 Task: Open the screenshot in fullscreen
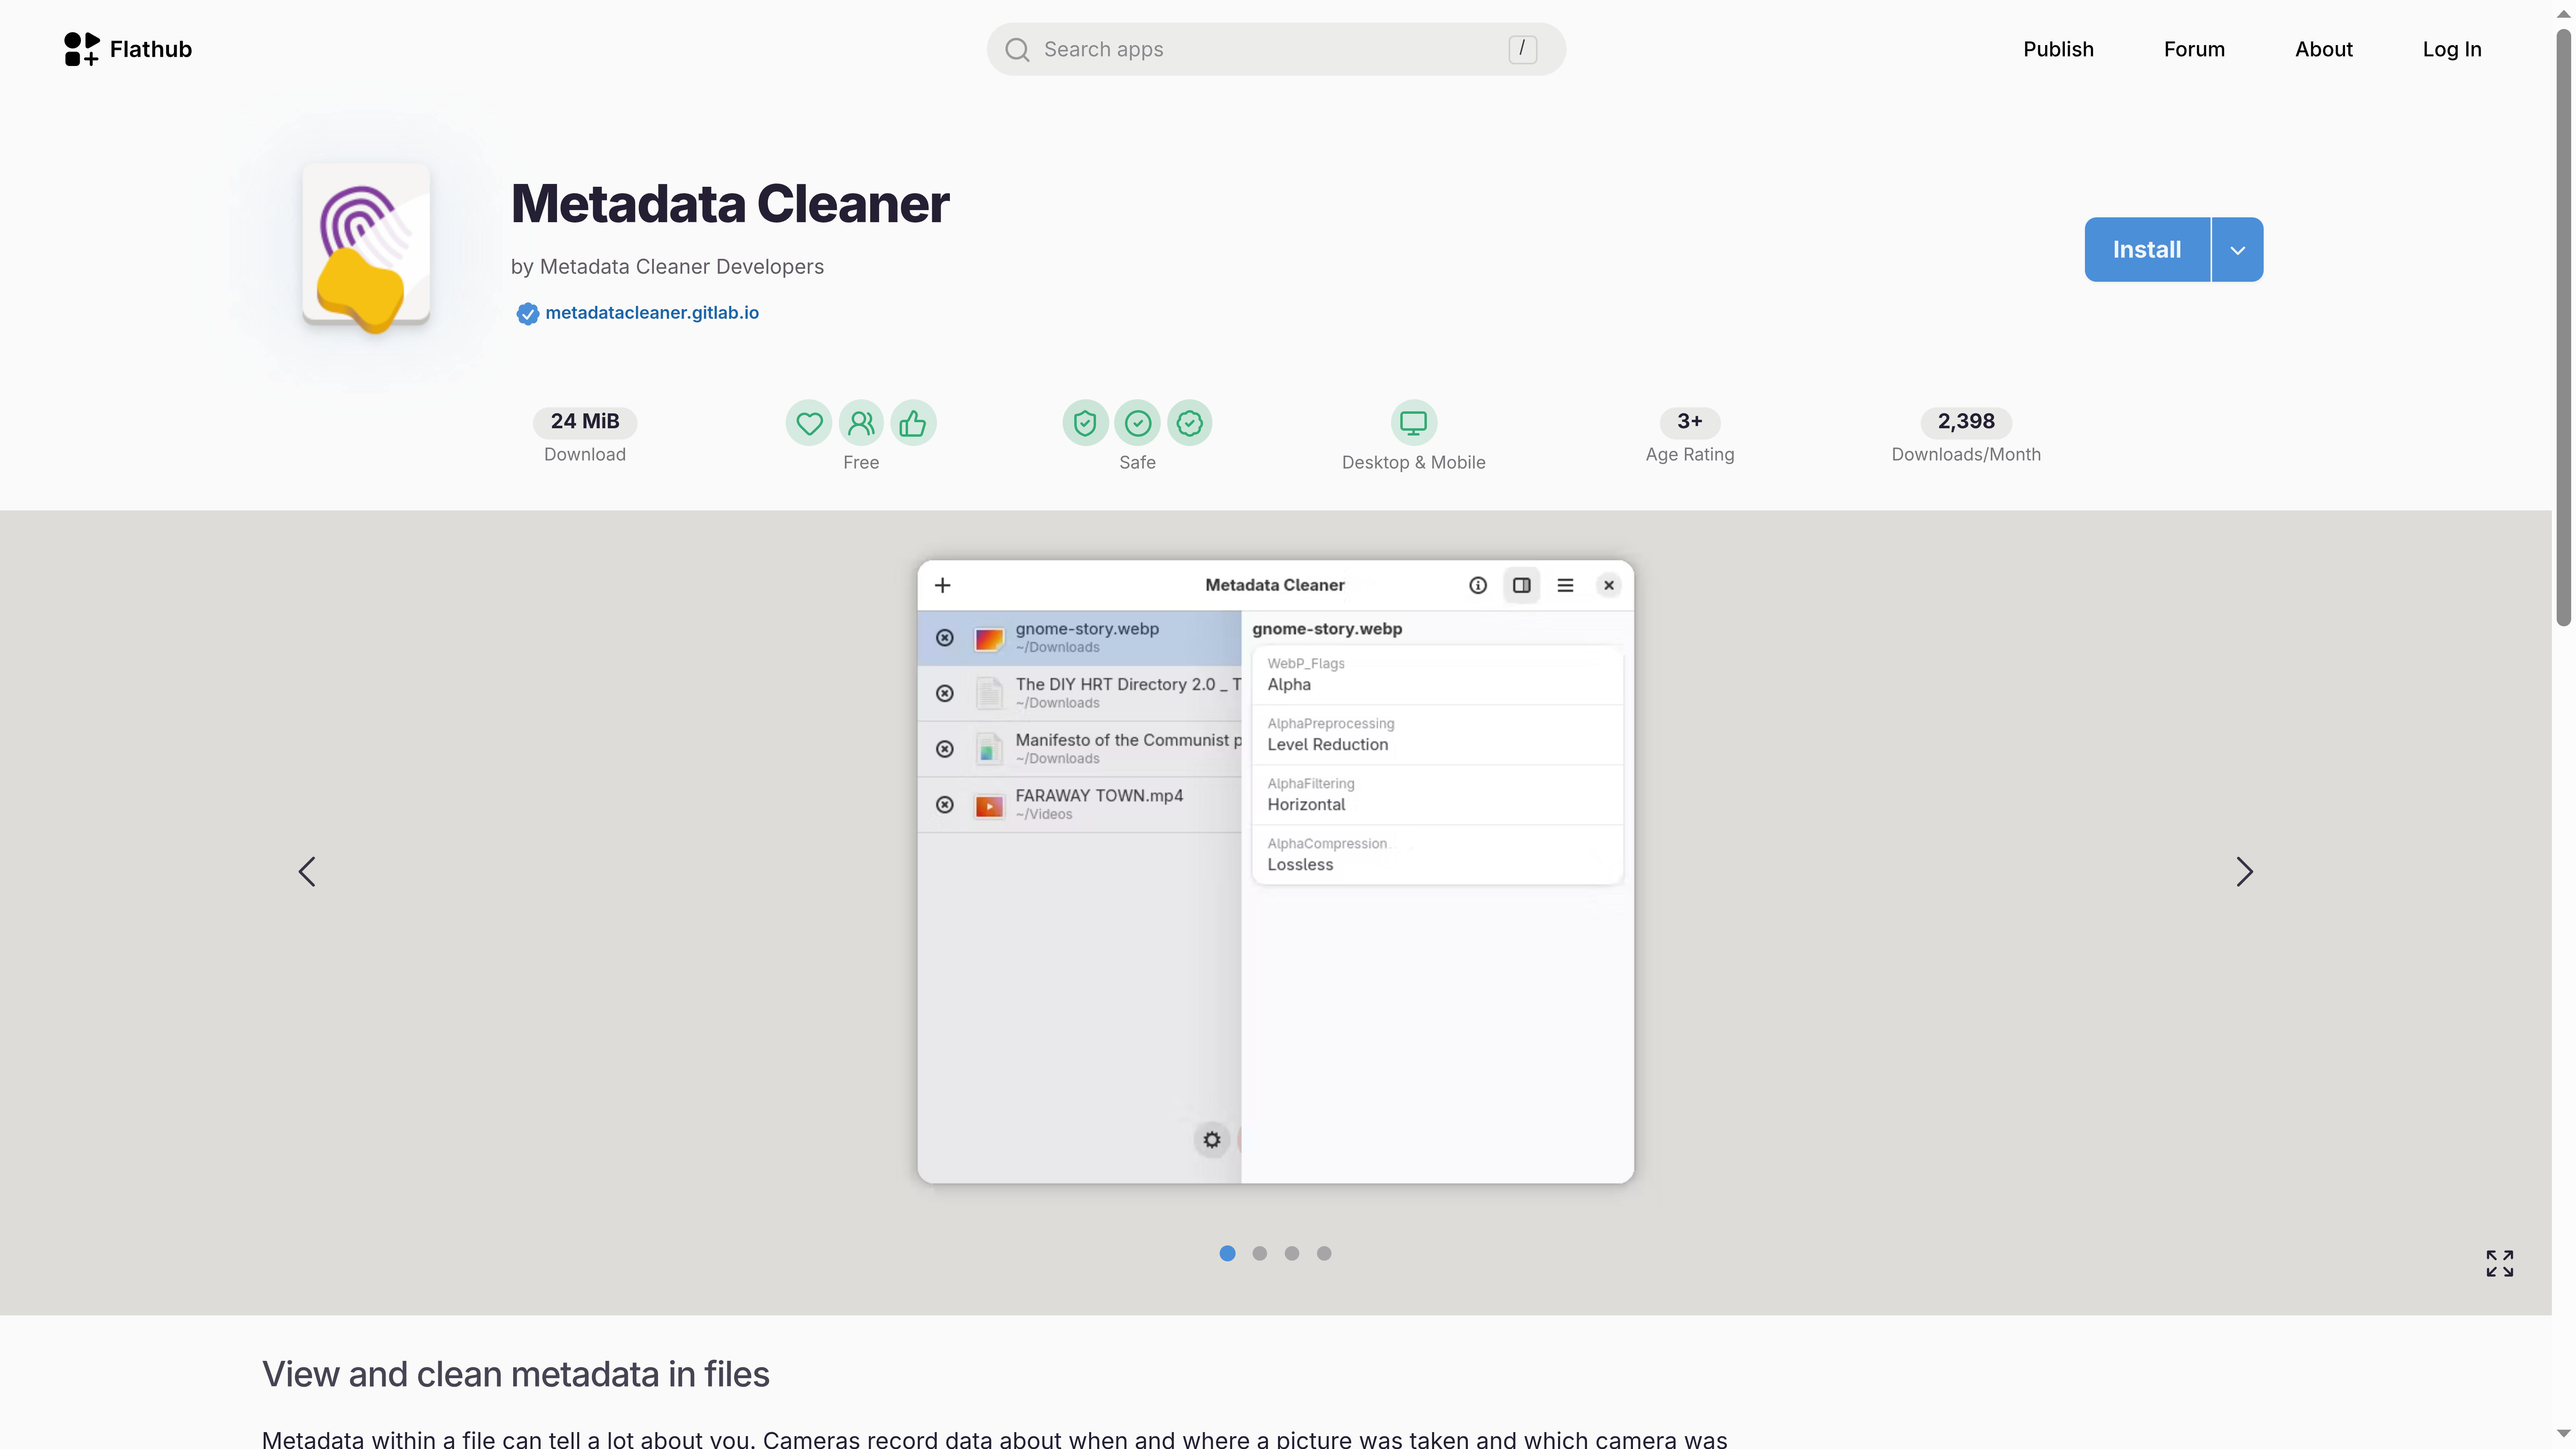point(2499,1263)
